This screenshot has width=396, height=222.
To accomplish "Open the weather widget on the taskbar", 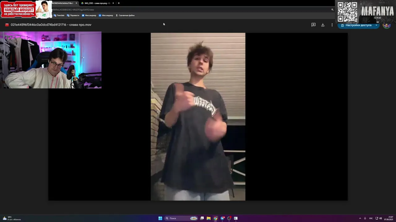I will tap(12, 218).
